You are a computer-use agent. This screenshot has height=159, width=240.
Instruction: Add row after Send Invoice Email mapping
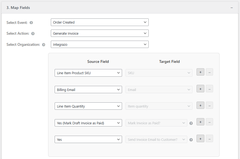200,139
